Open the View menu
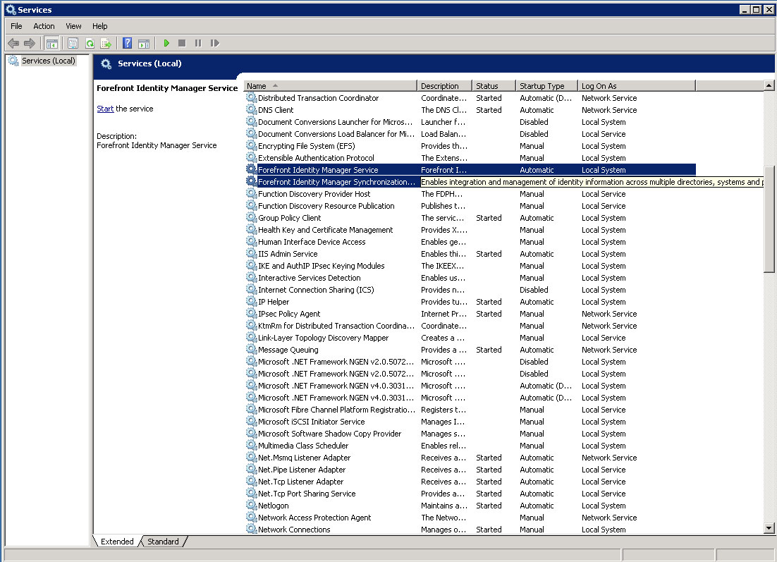The width and height of the screenshot is (777, 562). click(x=73, y=26)
